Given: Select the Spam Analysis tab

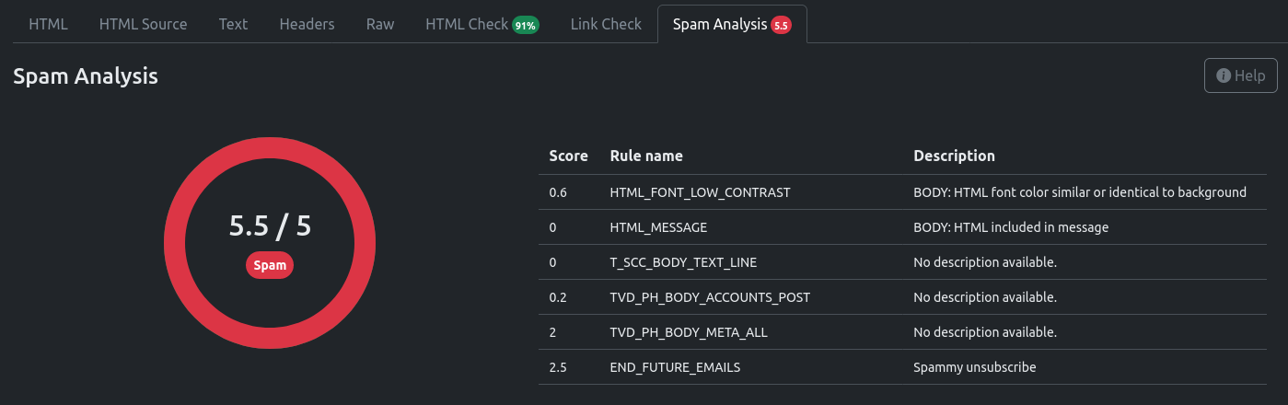Looking at the screenshot, I should point(732,24).
